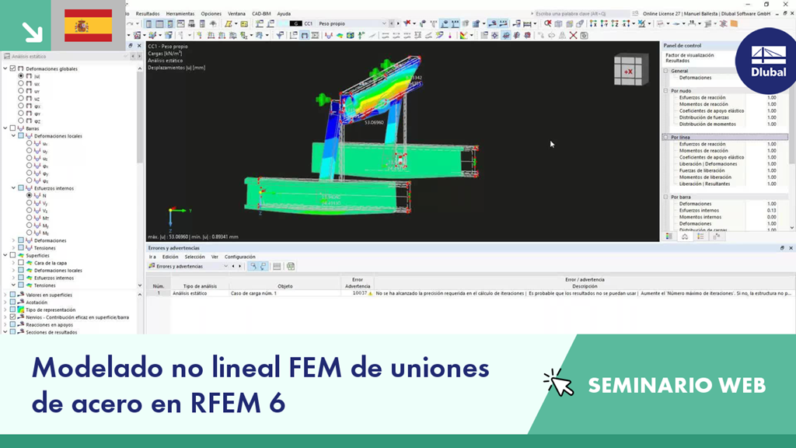Image resolution: width=796 pixels, height=448 pixels.
Task: Click the green support reactions icon in toolbar
Action: click(x=361, y=36)
